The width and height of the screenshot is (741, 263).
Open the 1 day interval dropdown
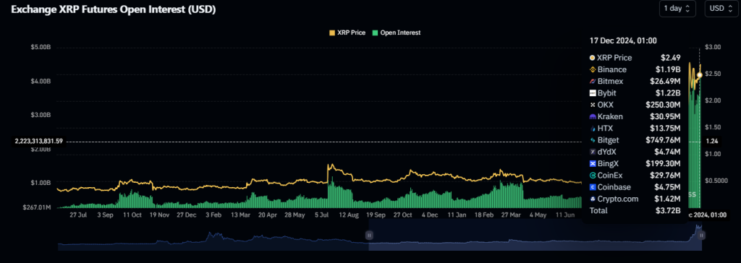(x=677, y=9)
